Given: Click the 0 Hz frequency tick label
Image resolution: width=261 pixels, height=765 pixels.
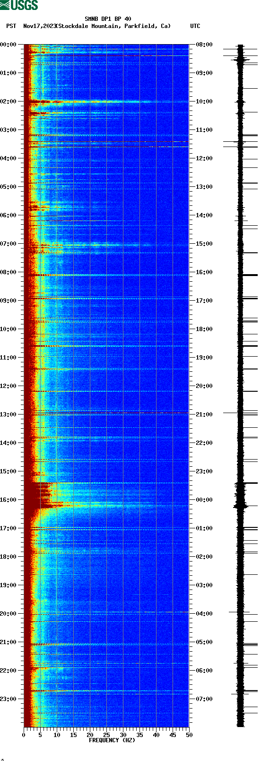Looking at the screenshot, I should (x=24, y=735).
